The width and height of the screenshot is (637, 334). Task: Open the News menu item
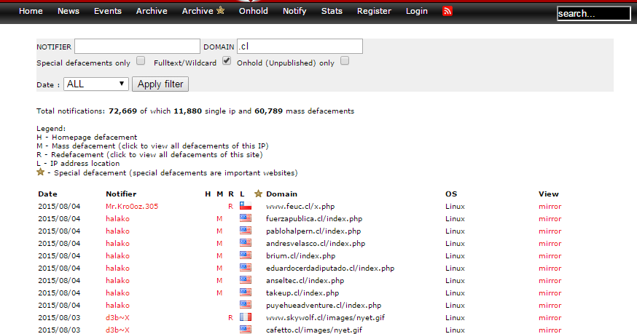tap(69, 11)
